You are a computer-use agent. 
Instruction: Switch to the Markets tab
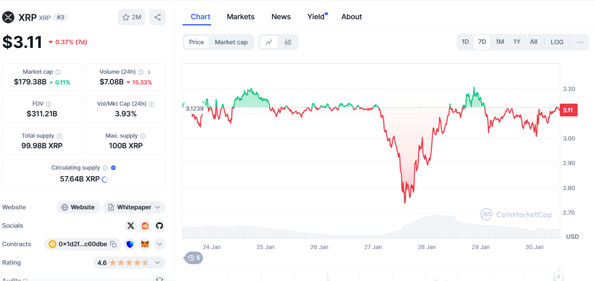241,17
